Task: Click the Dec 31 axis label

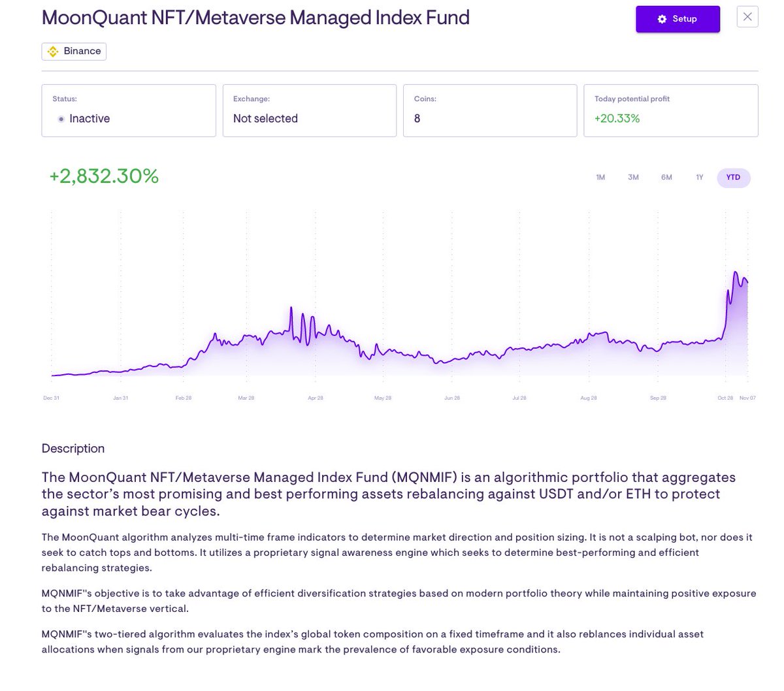Action: (x=51, y=398)
